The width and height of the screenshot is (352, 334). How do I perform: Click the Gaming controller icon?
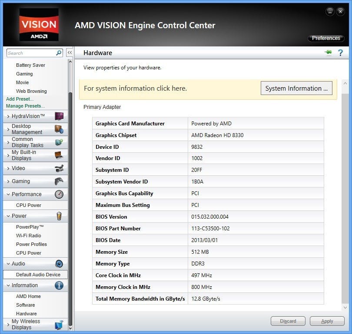coord(59,181)
